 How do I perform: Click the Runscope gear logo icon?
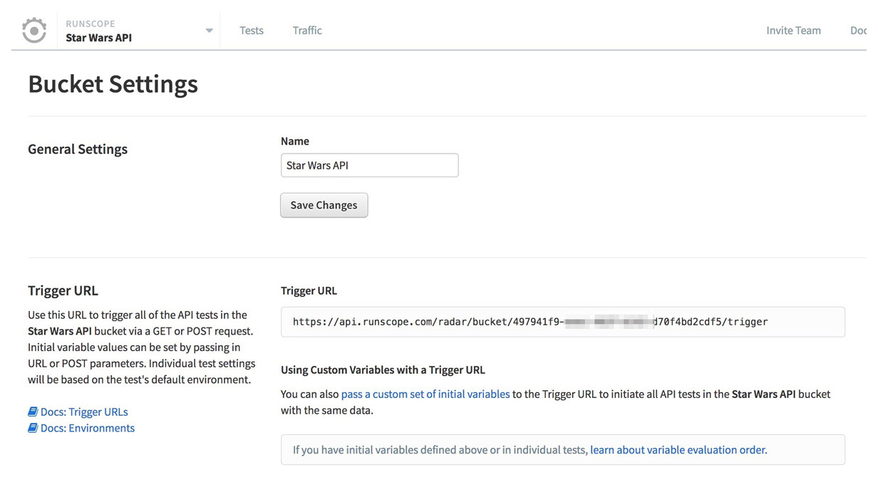coord(34,31)
